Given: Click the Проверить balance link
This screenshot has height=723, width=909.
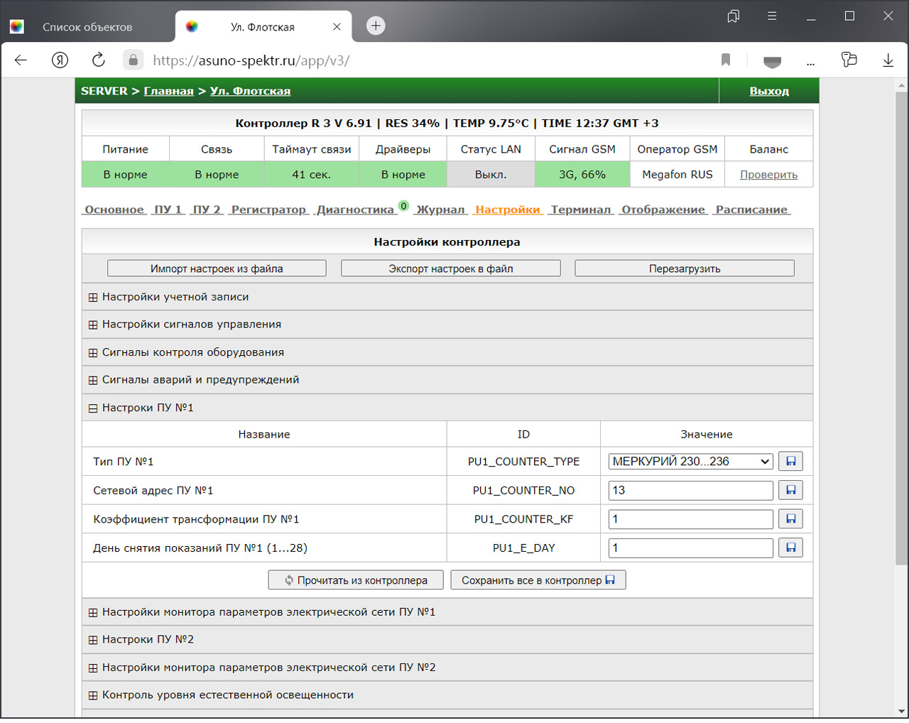Looking at the screenshot, I should (768, 175).
